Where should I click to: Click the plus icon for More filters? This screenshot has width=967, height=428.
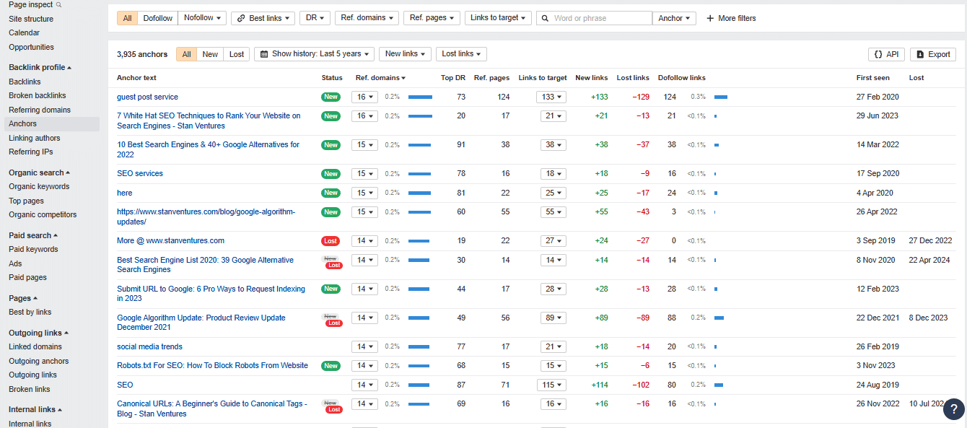(710, 18)
